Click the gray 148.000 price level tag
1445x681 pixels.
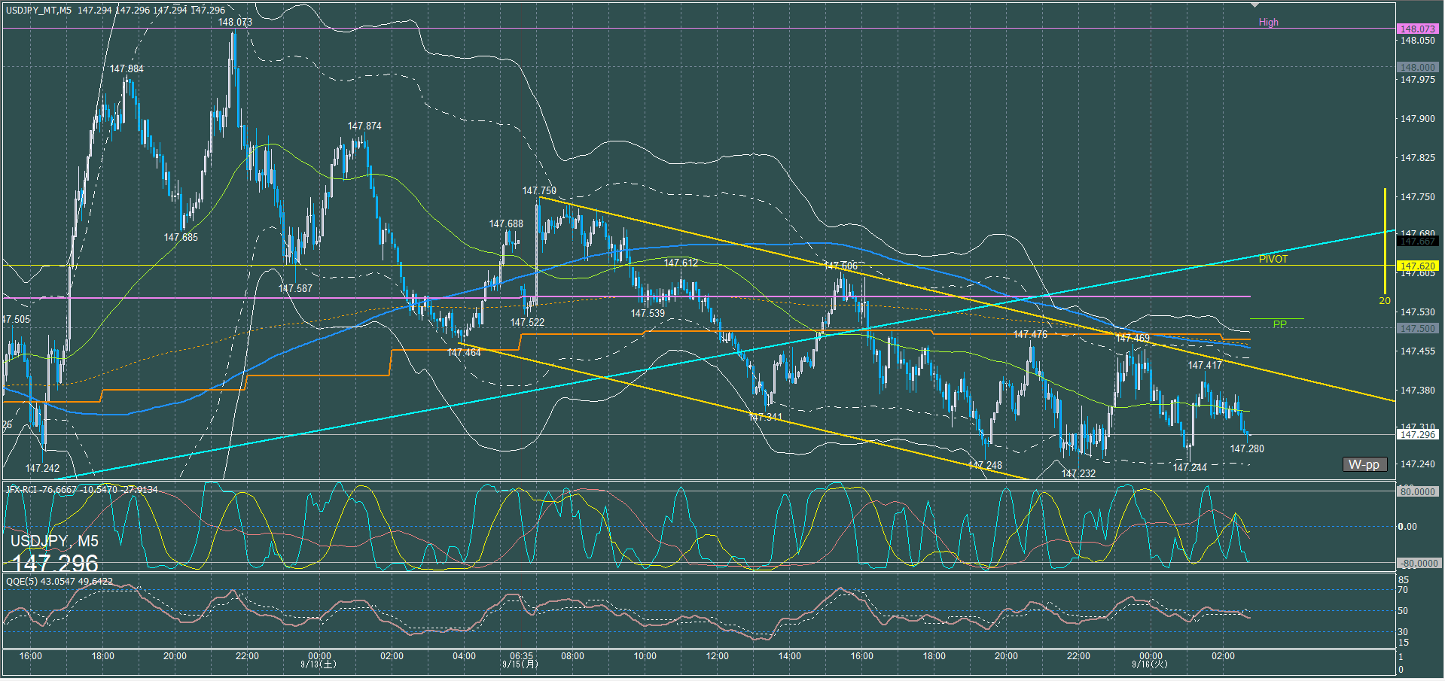point(1417,67)
